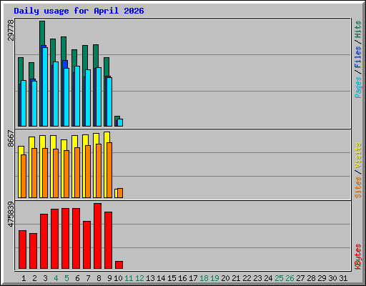Click the green day 11 label

[x=129, y=278]
